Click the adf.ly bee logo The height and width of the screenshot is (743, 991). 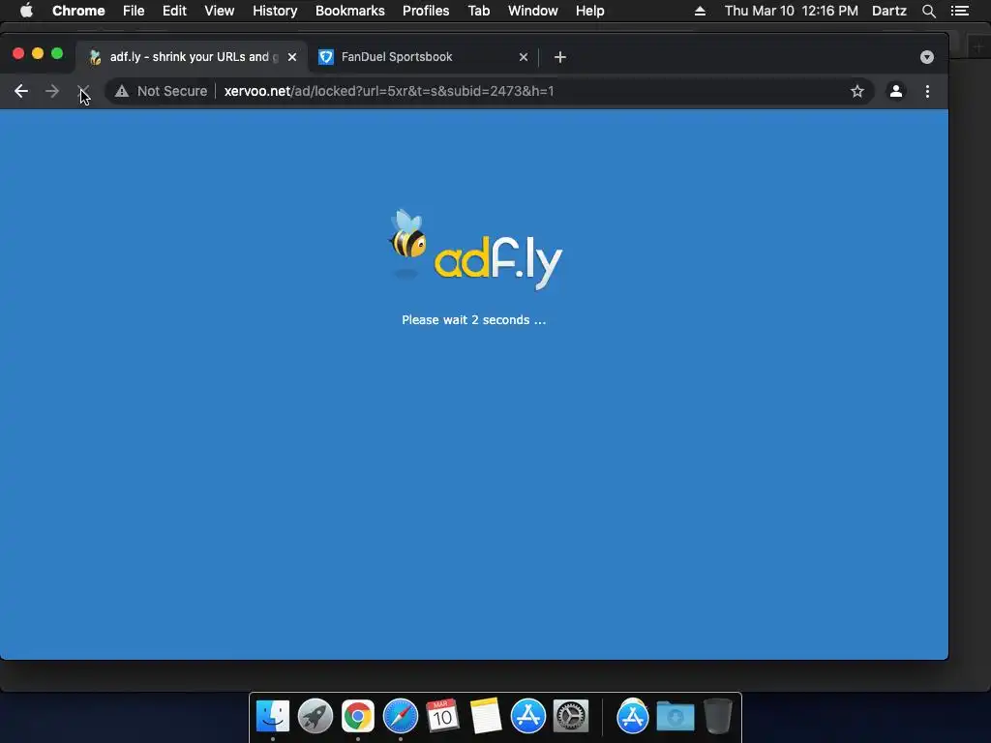tap(474, 249)
